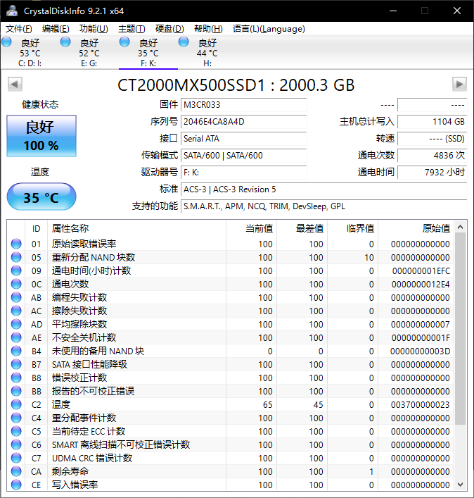Open the 帮助(H) menu

click(x=208, y=29)
